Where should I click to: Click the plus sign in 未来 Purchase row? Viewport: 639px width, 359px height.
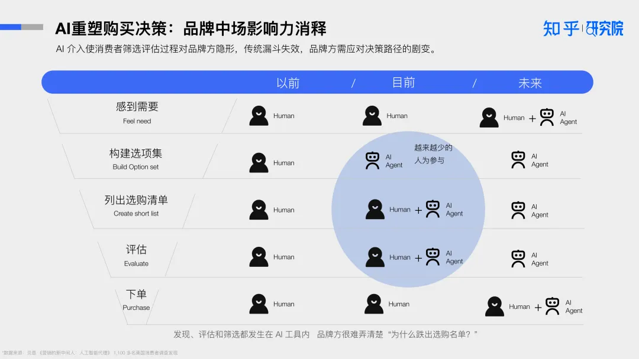(x=538, y=308)
